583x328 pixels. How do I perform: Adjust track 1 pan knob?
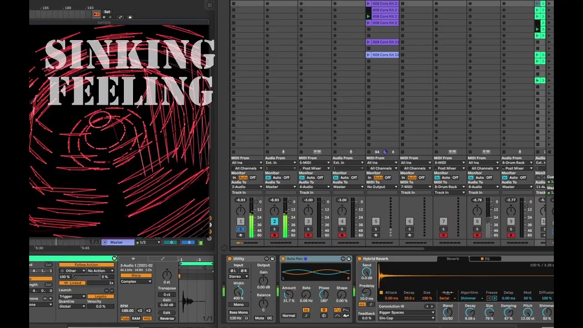coord(240,210)
